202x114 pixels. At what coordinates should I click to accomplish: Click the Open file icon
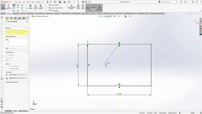tap(55, 2)
